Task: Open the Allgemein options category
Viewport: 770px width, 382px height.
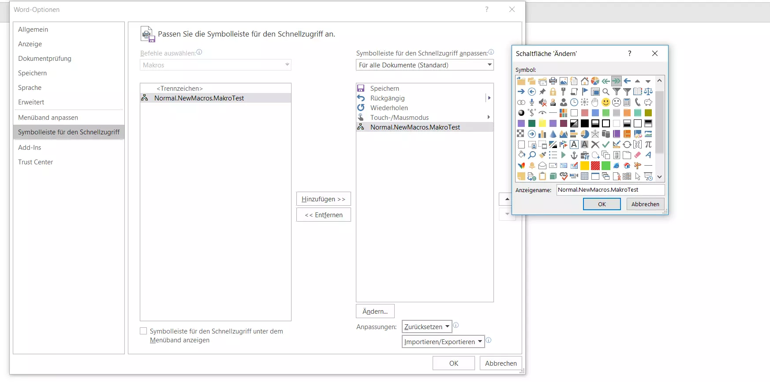Action: 33,29
